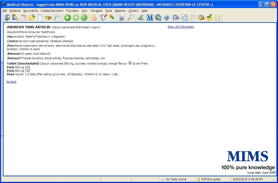Open the Patients menu
The width and height of the screenshot is (278, 183).
coord(15,11)
